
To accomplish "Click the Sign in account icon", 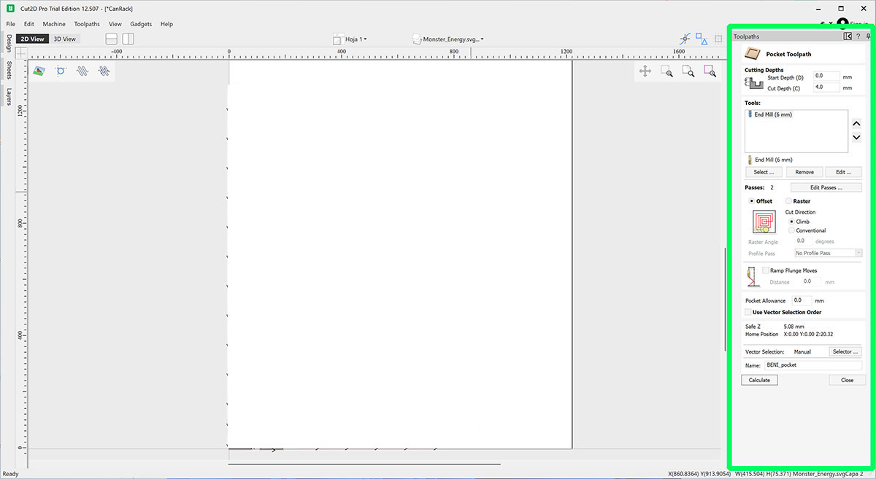I will 842,24.
